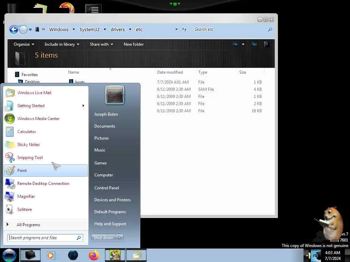Launch Getting Started entry
Screen dimensions: 350x262
point(46,106)
